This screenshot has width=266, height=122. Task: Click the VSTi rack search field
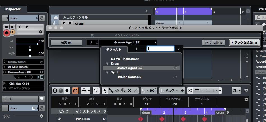(x=261, y=17)
